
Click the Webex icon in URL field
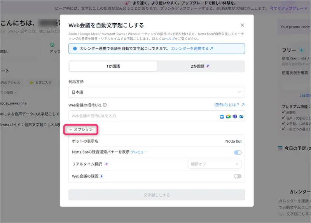click(241, 117)
